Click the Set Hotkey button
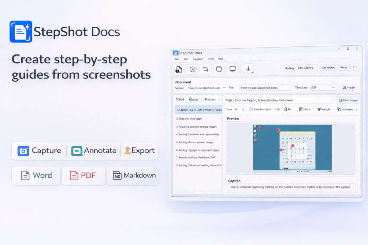This screenshot has height=245, width=368. coord(328,68)
